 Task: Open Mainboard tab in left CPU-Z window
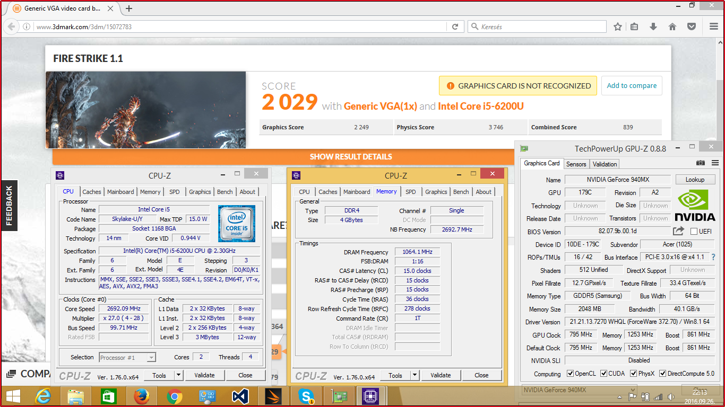point(120,192)
